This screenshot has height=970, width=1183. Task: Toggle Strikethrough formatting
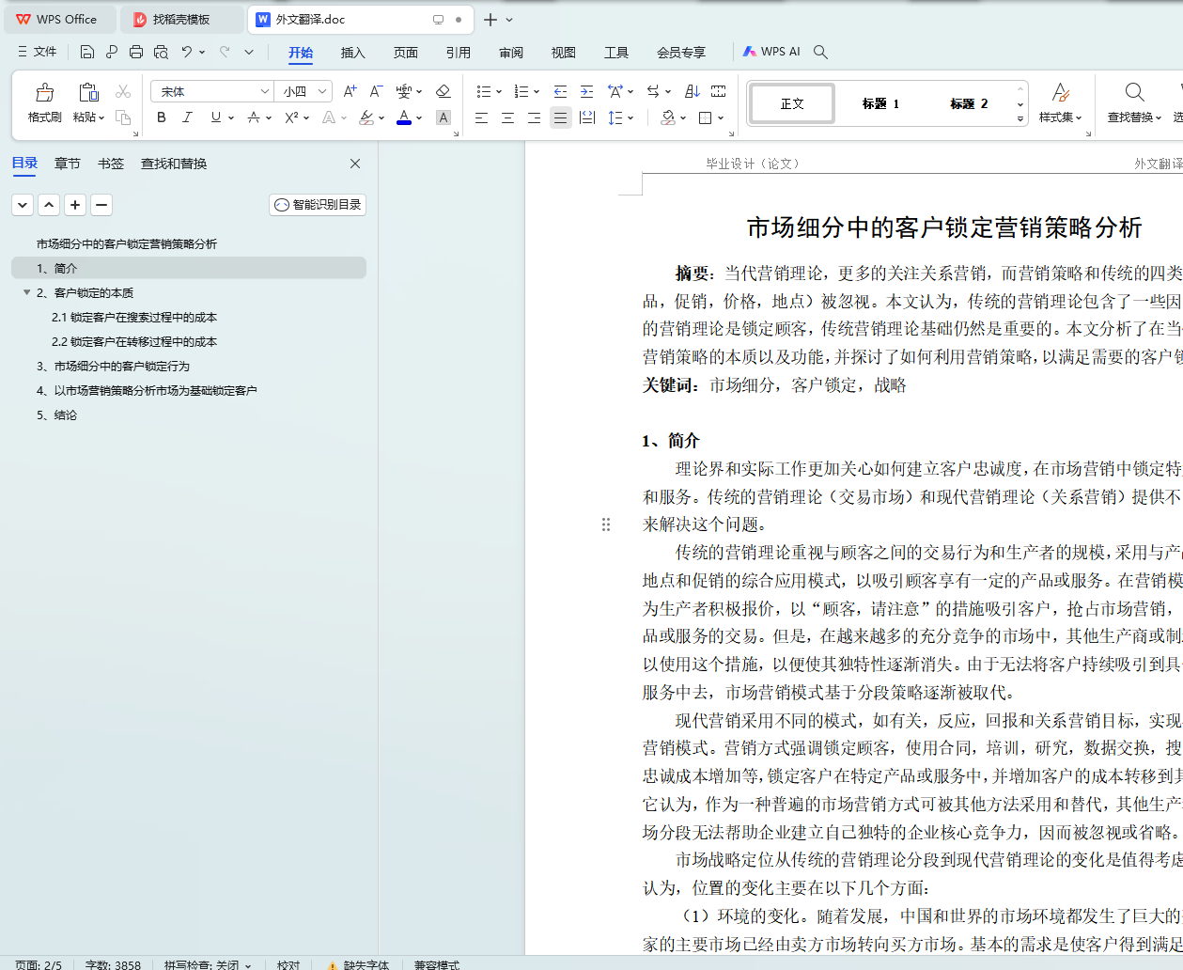254,117
